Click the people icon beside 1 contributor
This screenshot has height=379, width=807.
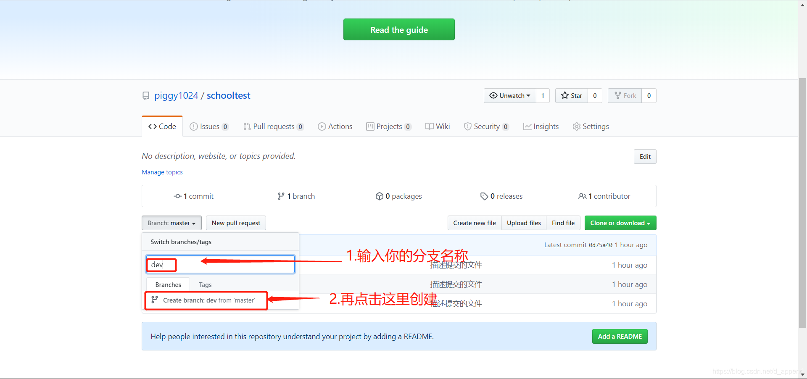click(583, 196)
